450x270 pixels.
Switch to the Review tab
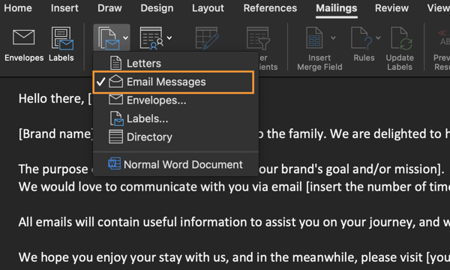pyautogui.click(x=391, y=8)
